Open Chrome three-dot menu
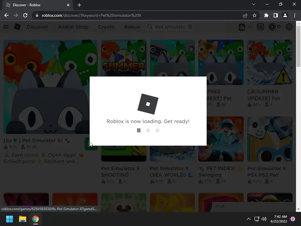Screen dimensions: 301x226 tap(295, 15)
